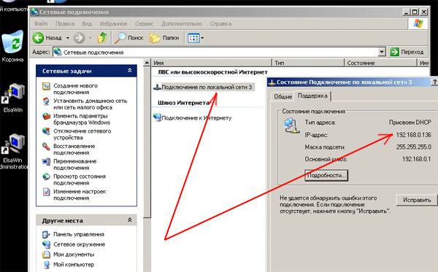Open the Сервис menu

point(144,24)
